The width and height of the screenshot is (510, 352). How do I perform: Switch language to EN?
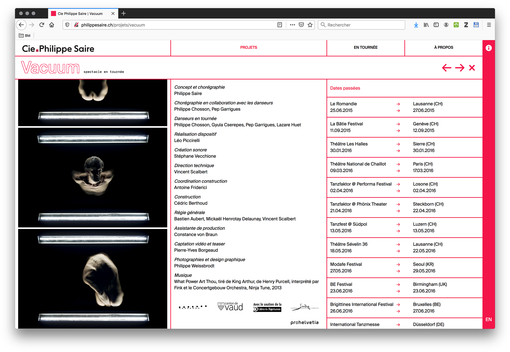(489, 319)
